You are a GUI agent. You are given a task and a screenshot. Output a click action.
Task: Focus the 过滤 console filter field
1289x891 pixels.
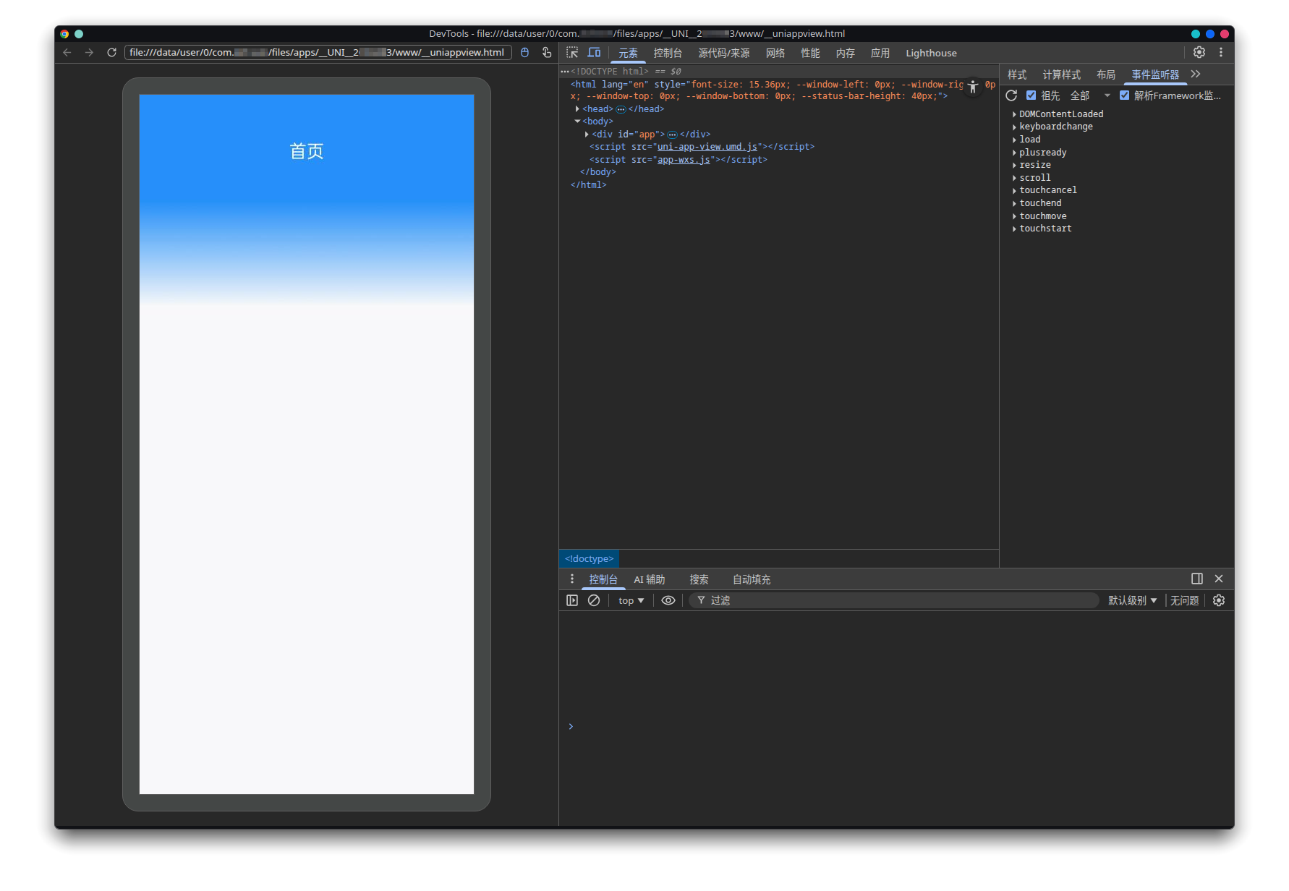pyautogui.click(x=897, y=600)
